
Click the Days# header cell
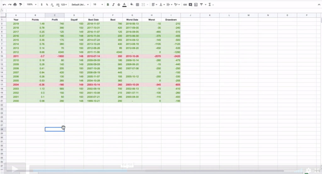tap(74, 19)
